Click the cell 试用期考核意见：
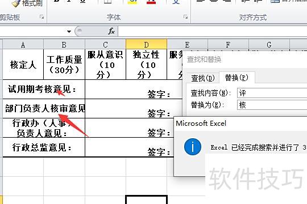This screenshot has width=307, height=204. point(44,89)
